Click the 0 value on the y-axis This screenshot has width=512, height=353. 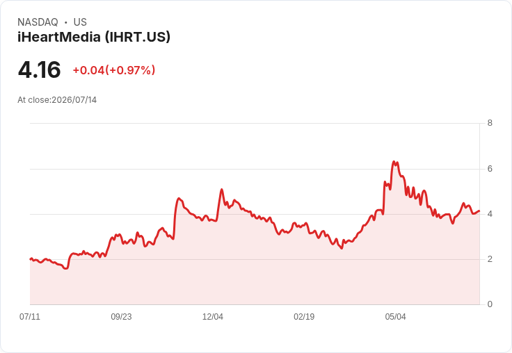click(490, 304)
